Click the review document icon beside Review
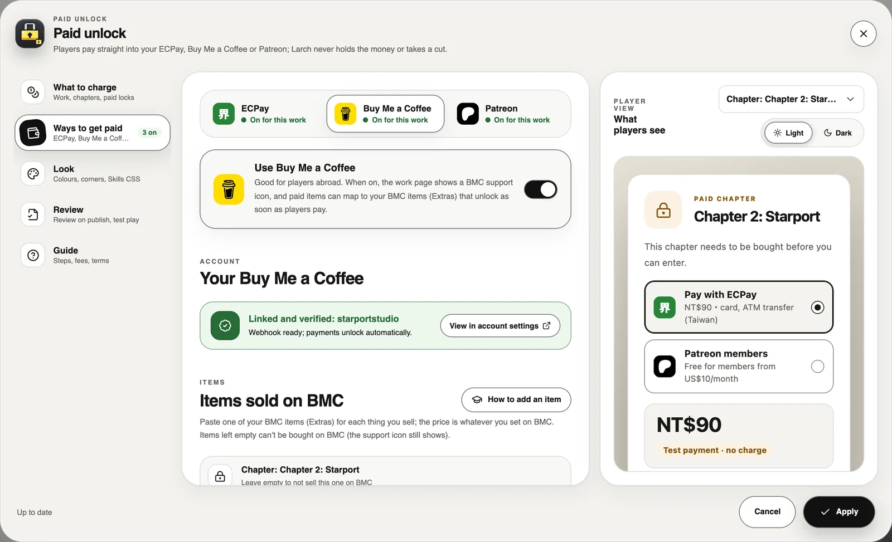The image size is (892, 542). coord(33,214)
